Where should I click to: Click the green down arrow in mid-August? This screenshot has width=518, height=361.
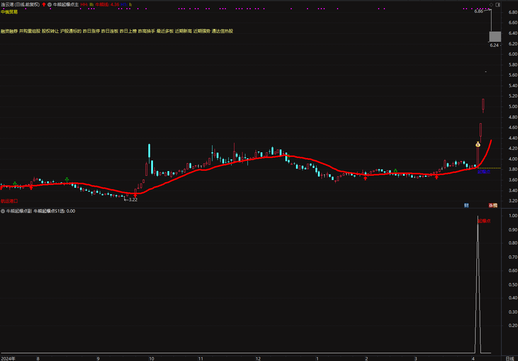pos(67,180)
